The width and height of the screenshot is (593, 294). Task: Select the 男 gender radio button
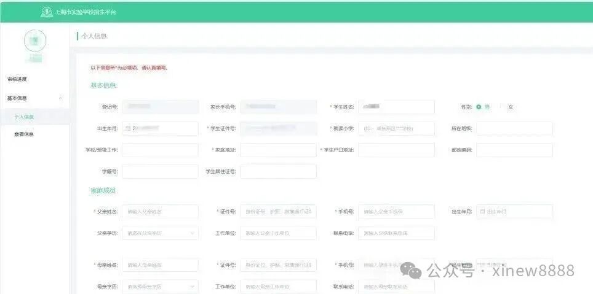click(x=479, y=107)
